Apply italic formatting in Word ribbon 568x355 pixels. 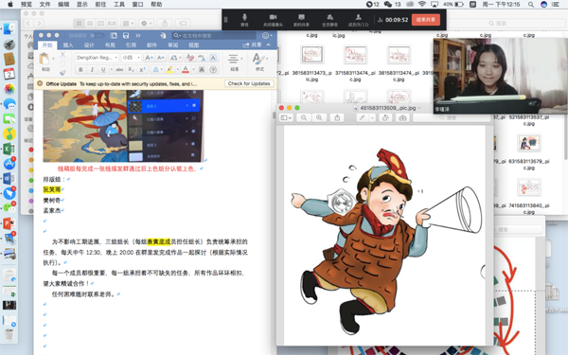pyautogui.click(x=92, y=69)
